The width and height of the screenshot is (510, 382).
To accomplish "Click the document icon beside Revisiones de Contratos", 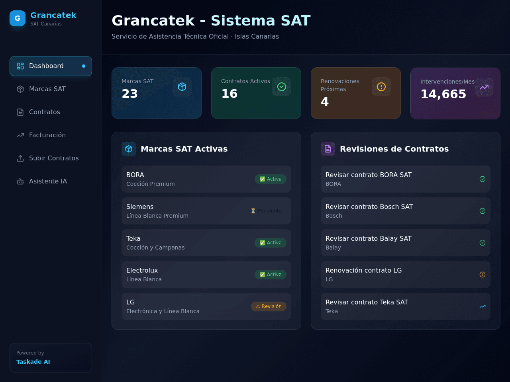I will pos(328,149).
